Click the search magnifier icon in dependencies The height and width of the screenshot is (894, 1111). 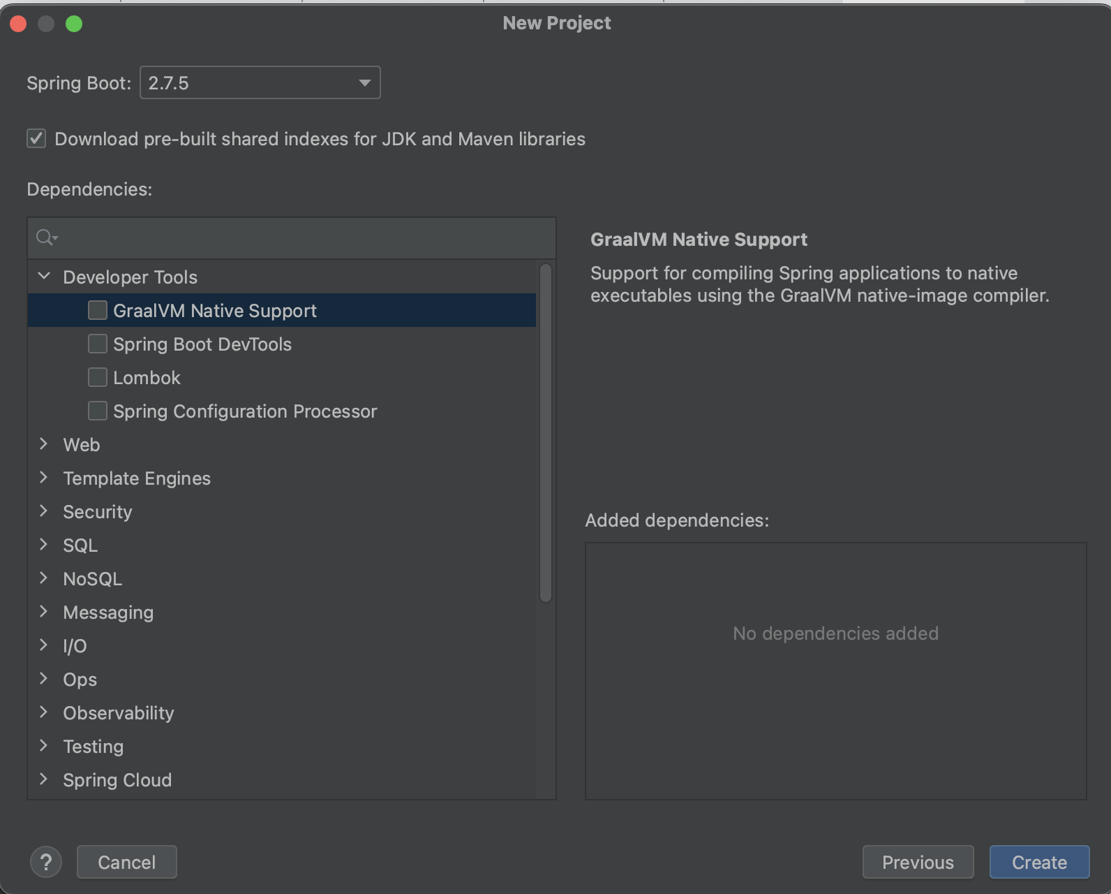coord(45,238)
